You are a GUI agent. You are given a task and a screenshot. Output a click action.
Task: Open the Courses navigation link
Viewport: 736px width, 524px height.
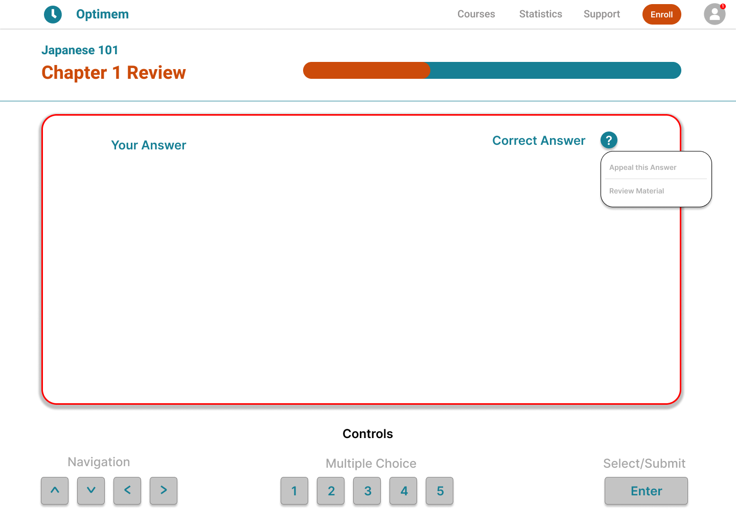point(476,14)
